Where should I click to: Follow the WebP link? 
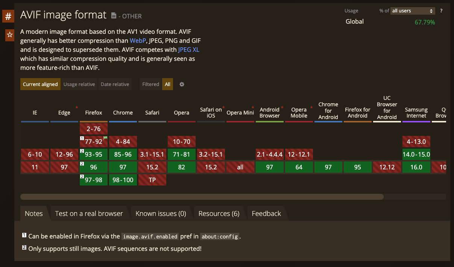pyautogui.click(x=138, y=40)
